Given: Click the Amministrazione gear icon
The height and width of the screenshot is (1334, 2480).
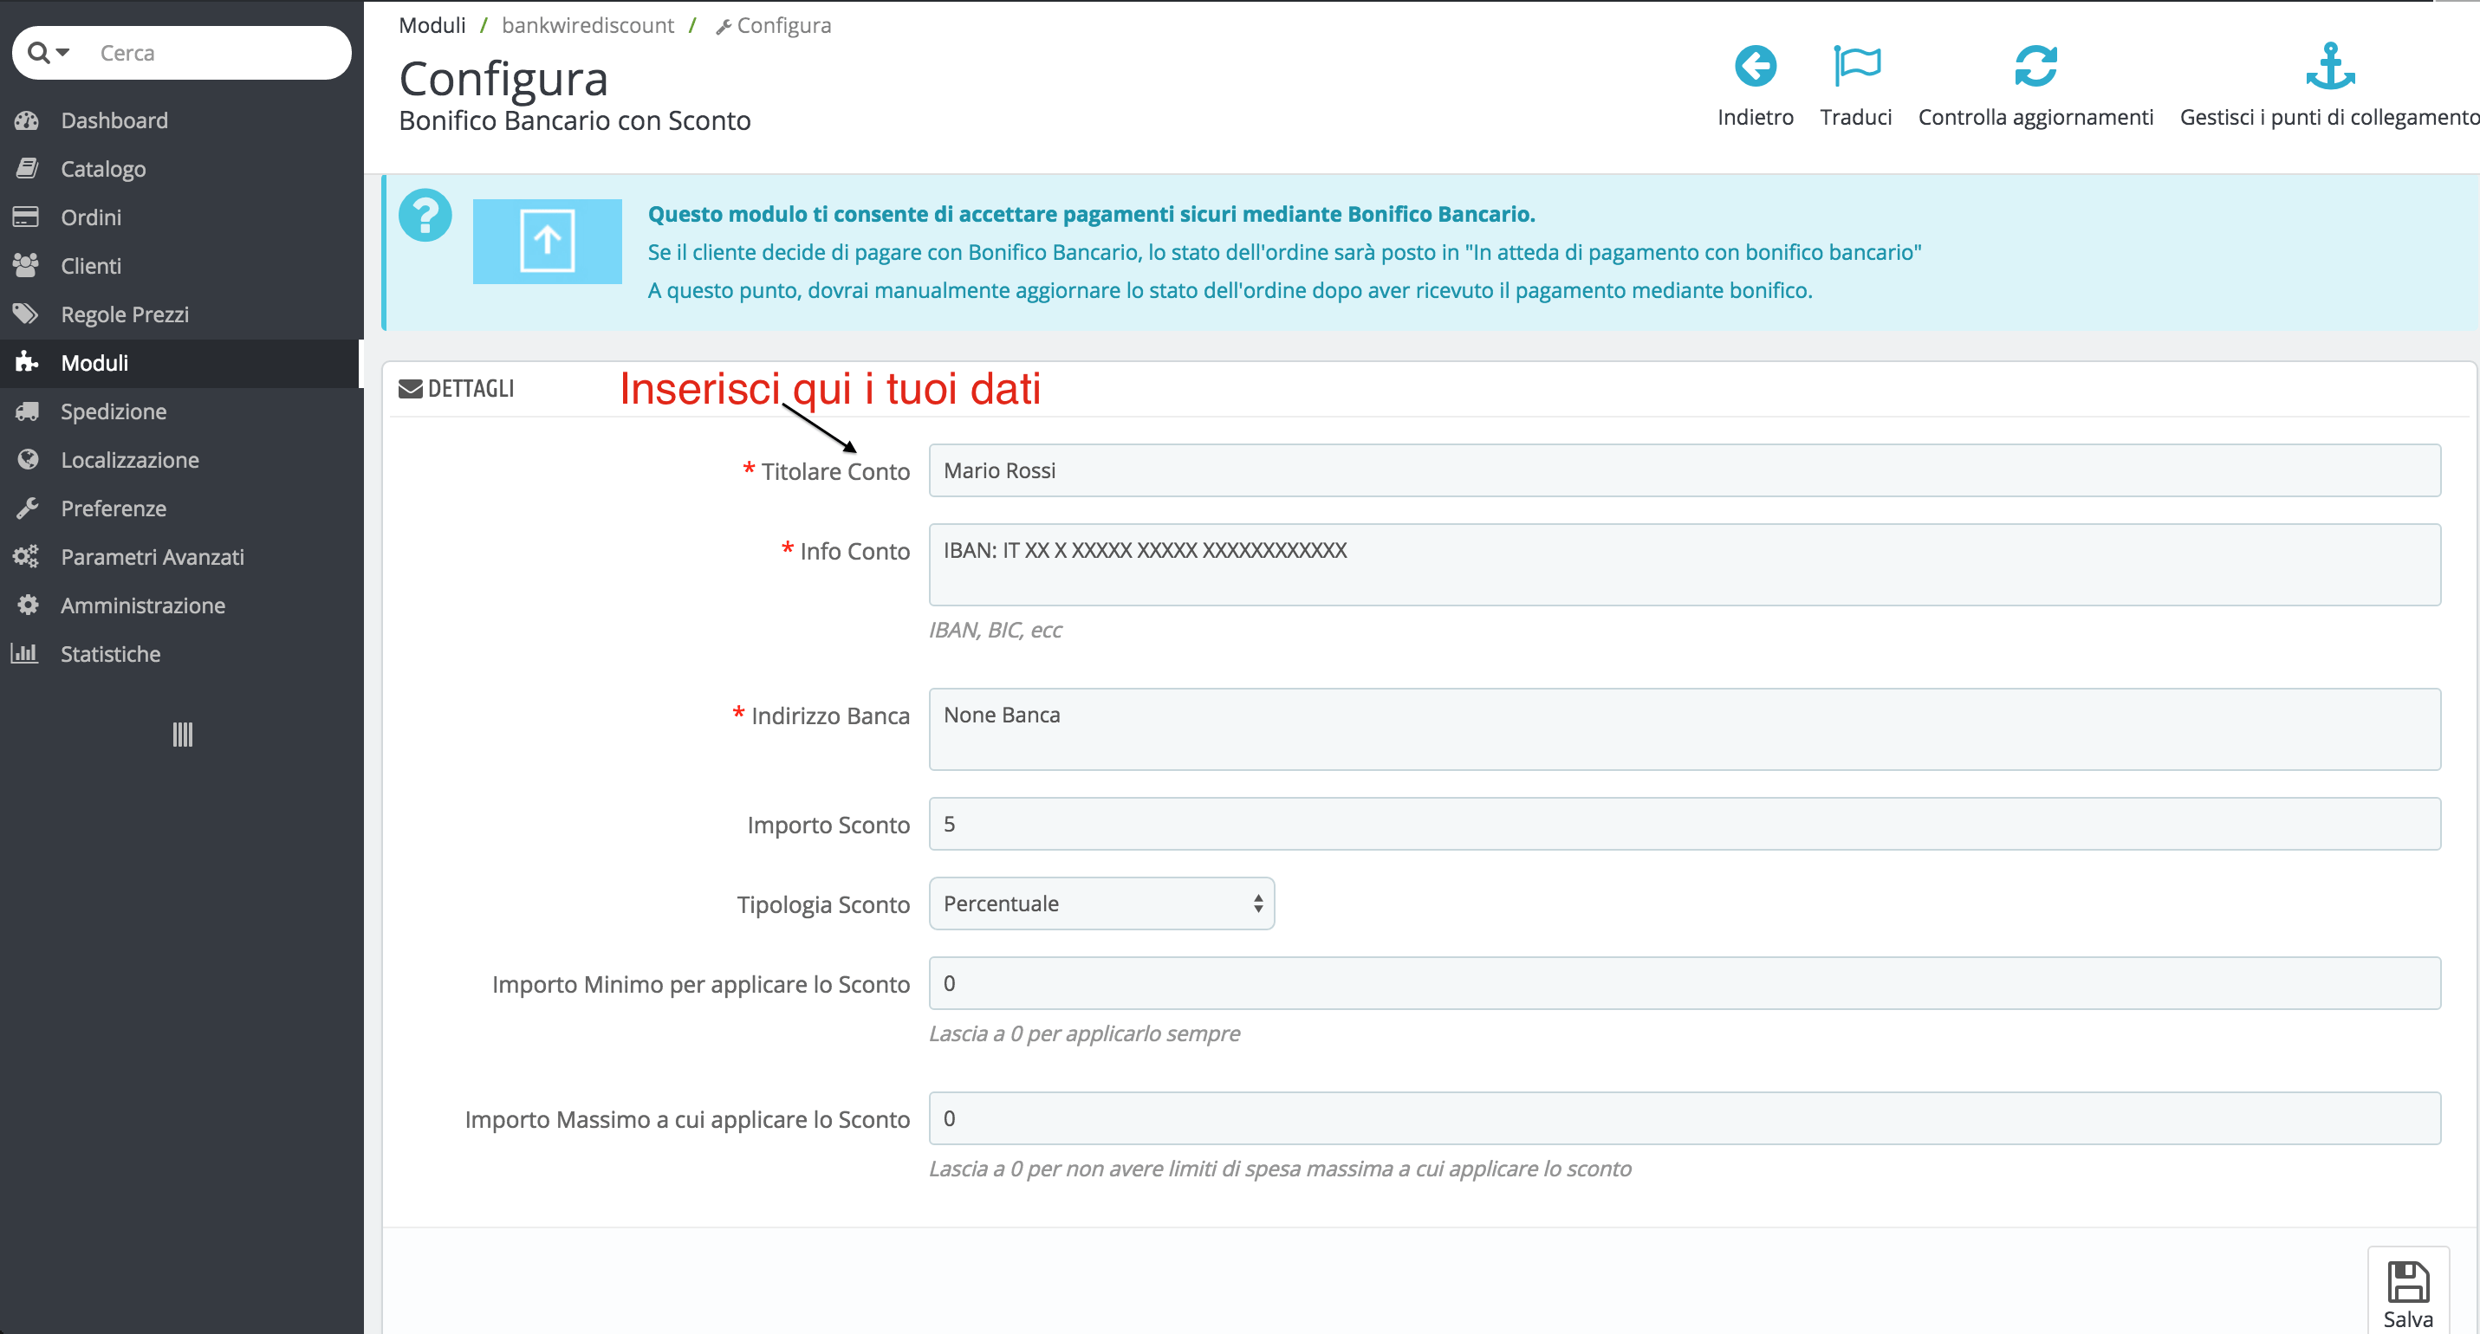Looking at the screenshot, I should 28,605.
